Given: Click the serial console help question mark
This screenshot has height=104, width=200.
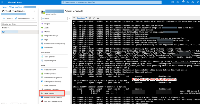Looking at the screenshot, I should pyautogui.click(x=74, y=18).
